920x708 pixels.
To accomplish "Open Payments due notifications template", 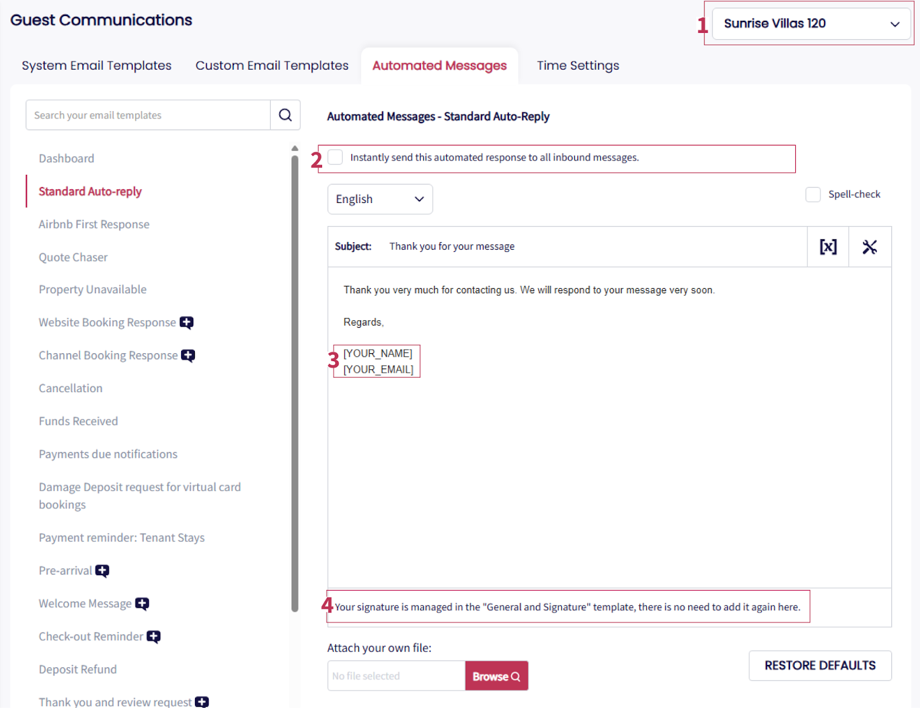I will (108, 454).
